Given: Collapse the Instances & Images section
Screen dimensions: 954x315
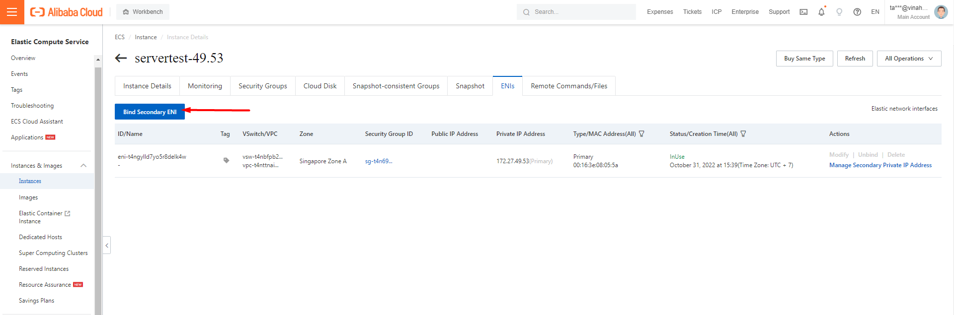Looking at the screenshot, I should tap(83, 166).
